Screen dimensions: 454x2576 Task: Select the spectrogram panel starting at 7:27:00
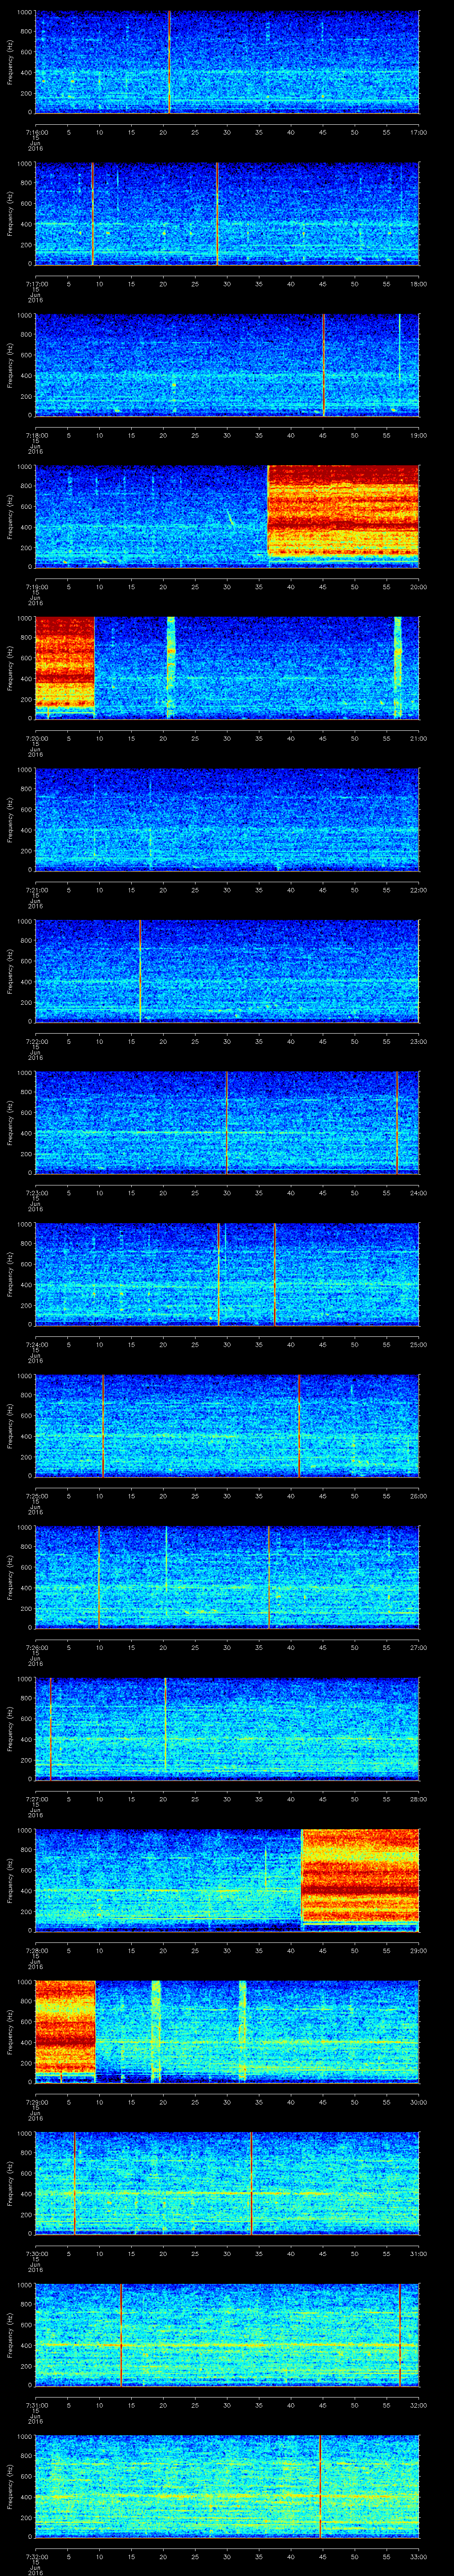[227, 1728]
